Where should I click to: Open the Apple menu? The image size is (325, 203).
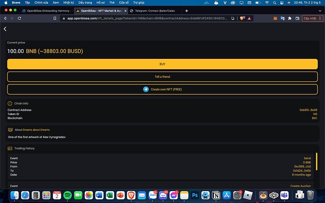click(x=6, y=3)
